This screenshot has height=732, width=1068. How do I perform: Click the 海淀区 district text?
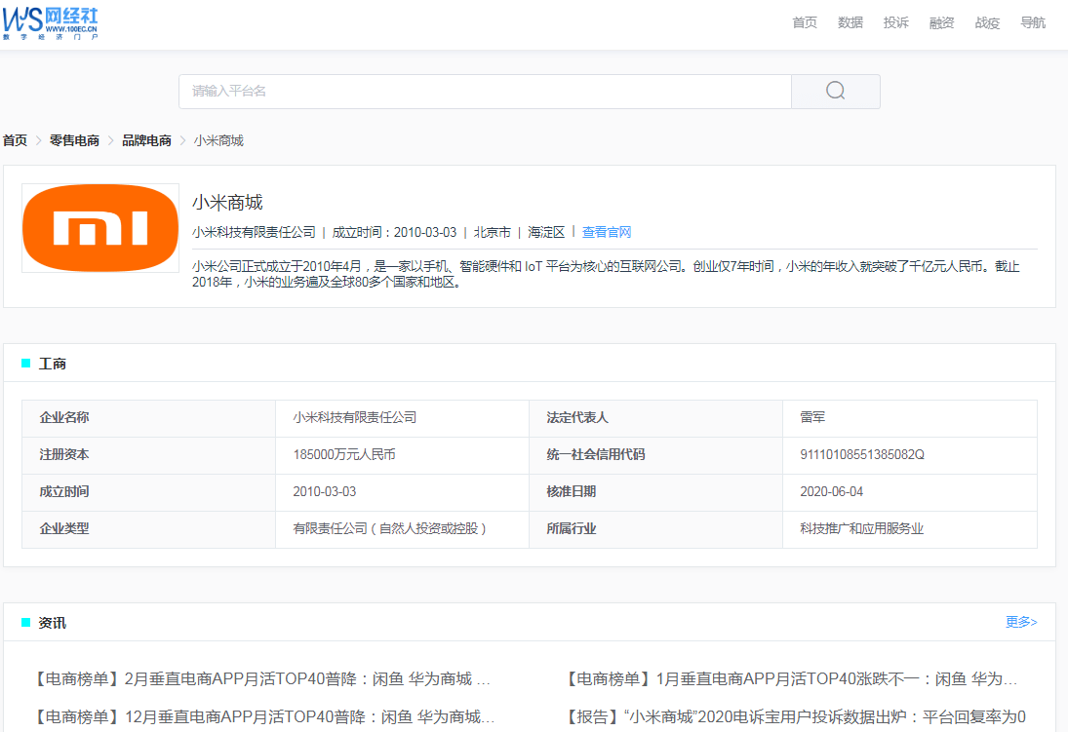click(546, 232)
